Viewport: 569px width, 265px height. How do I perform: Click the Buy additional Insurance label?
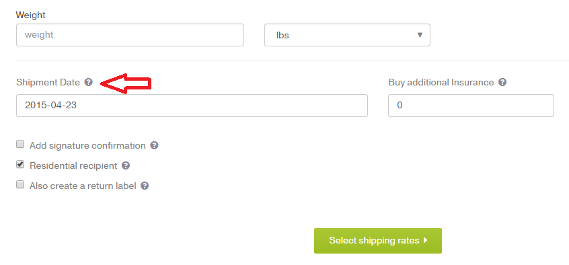pyautogui.click(x=441, y=83)
